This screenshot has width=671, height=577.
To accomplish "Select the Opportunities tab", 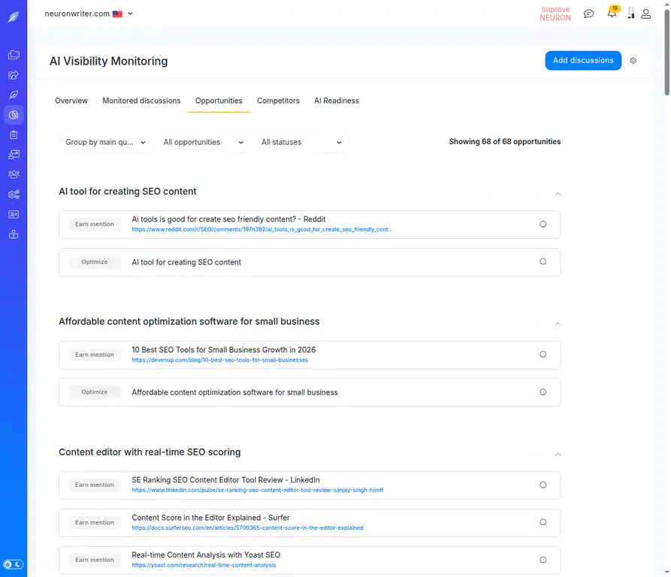I will click(x=219, y=101).
